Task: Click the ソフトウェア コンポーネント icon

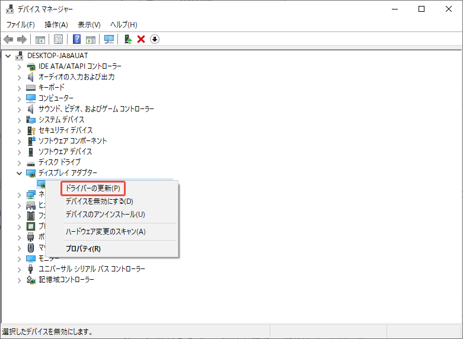Action: (31, 141)
